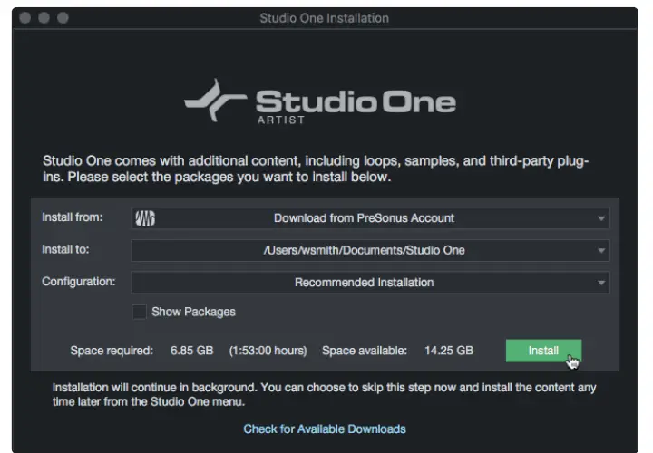Click the Space required: label
653x453 pixels.
tap(112, 351)
